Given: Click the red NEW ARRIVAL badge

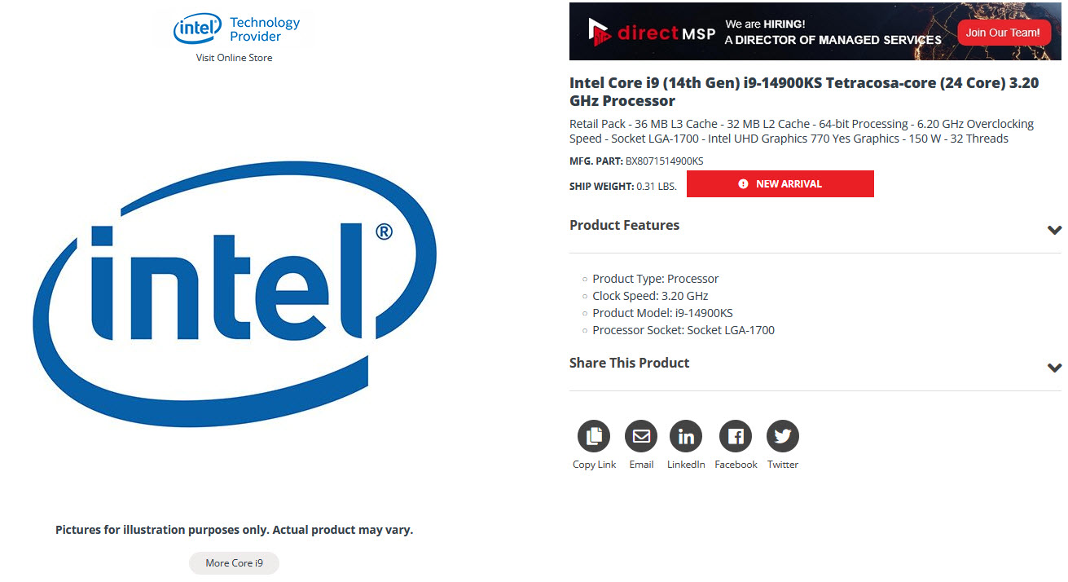Looking at the screenshot, I should point(780,184).
